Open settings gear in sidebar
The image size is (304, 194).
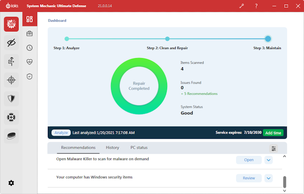click(11, 183)
